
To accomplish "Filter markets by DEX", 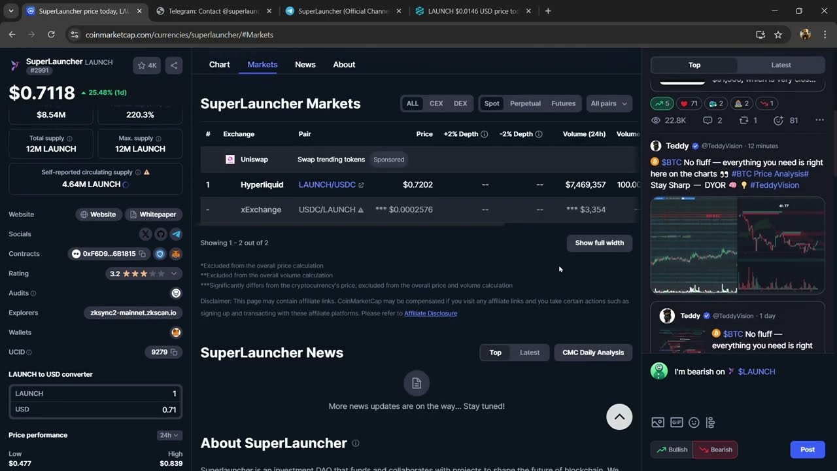I will pyautogui.click(x=460, y=103).
